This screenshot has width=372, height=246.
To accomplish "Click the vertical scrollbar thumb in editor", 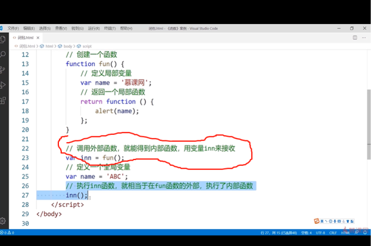I will 369,124.
